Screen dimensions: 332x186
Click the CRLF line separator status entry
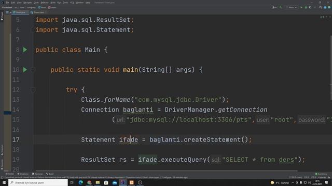click(x=307, y=177)
